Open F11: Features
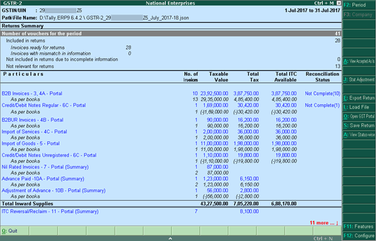Screen dimensions: 376x241 coord(359,227)
